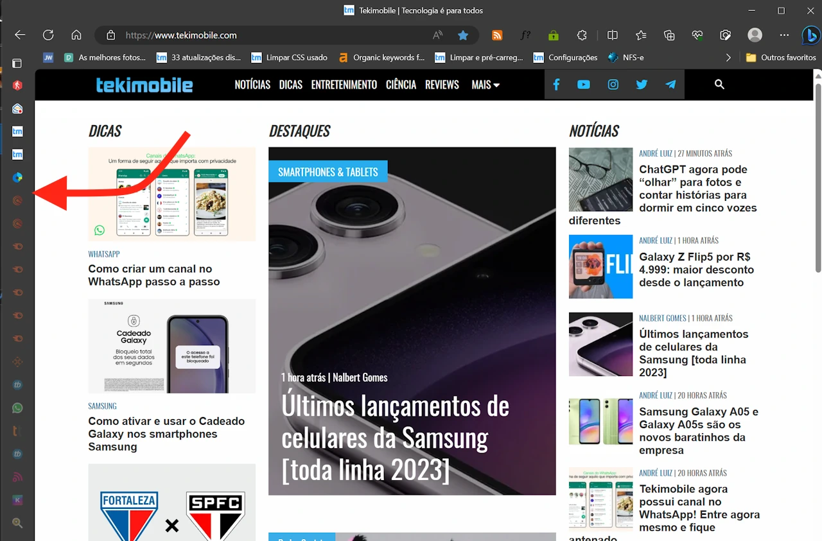The width and height of the screenshot is (822, 541).
Task: Open Browser essentials heart icon
Action: tap(697, 35)
